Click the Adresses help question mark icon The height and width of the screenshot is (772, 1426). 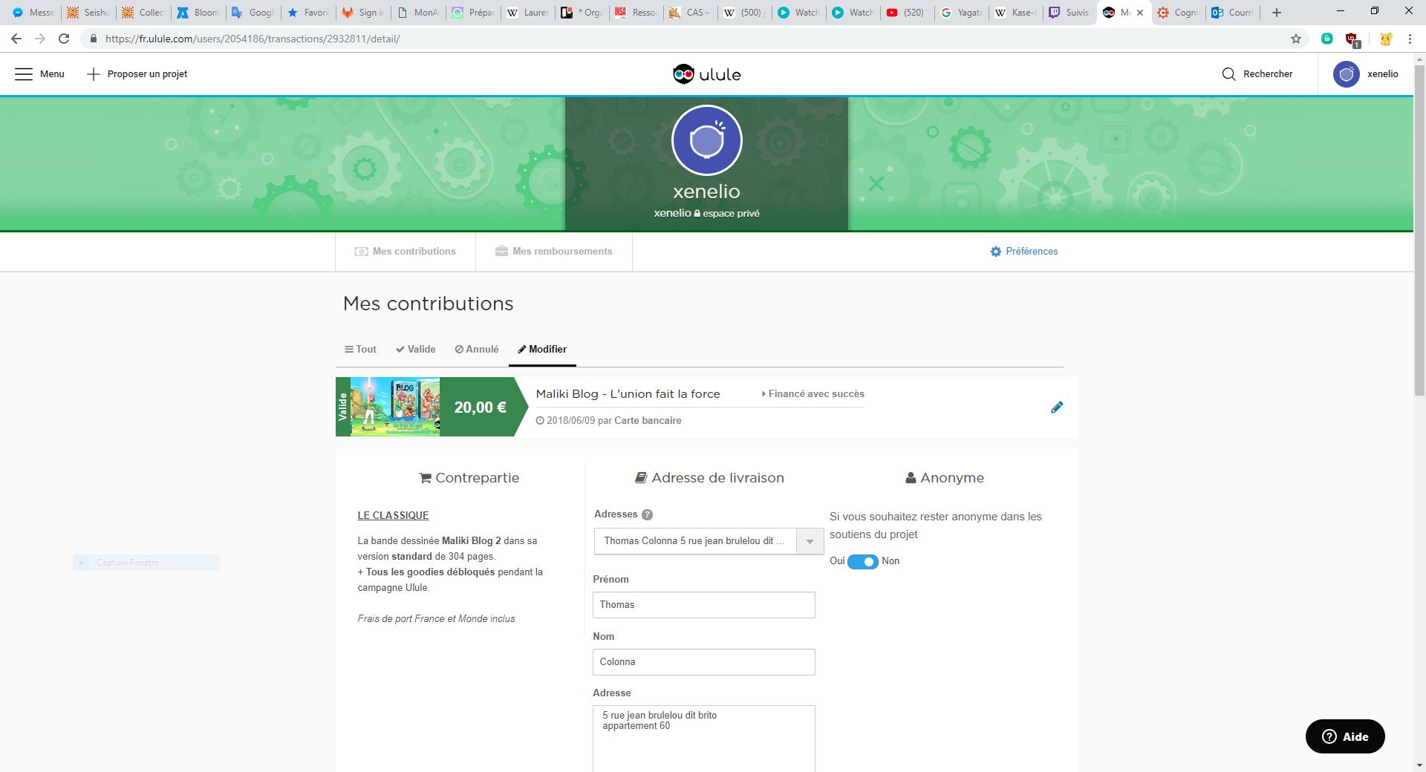click(x=647, y=514)
